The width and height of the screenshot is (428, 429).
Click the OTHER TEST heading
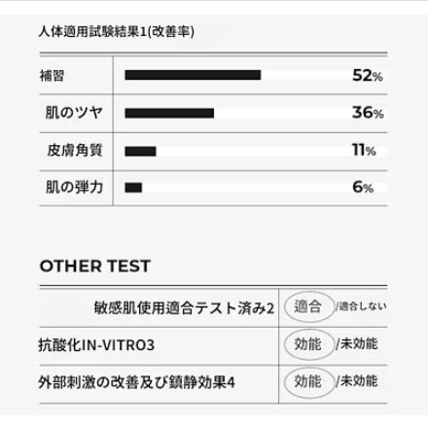pos(95,267)
